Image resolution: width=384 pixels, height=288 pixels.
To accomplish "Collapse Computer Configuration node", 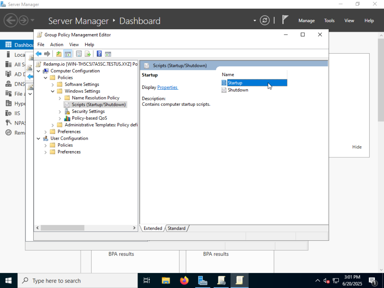I will click(x=38, y=71).
